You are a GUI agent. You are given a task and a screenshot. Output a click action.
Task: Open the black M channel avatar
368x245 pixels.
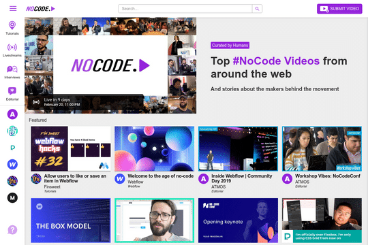[12, 198]
